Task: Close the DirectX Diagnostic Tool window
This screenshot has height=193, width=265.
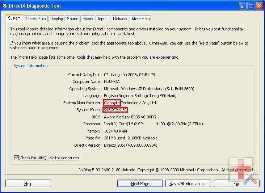Action: (x=259, y=6)
